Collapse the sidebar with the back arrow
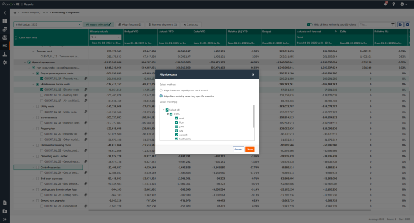 (5, 13)
